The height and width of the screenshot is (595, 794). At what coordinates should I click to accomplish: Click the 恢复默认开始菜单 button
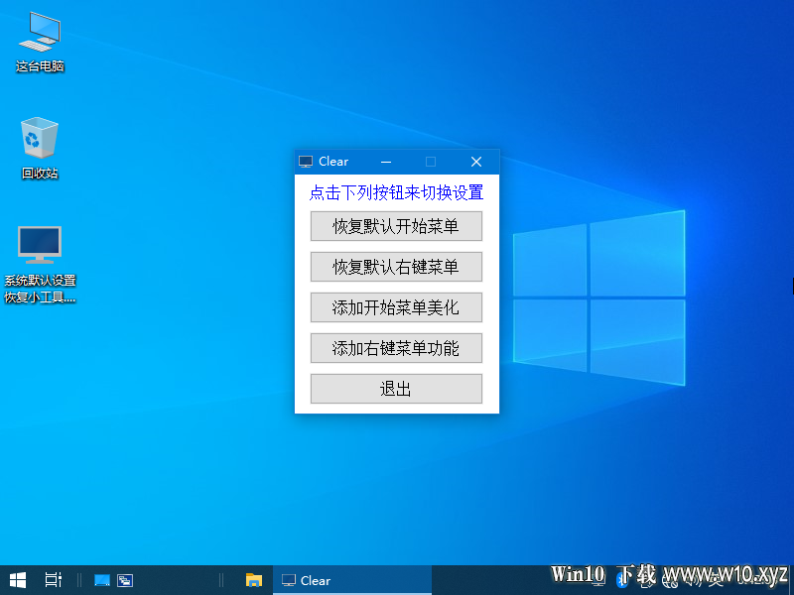pyautogui.click(x=396, y=226)
